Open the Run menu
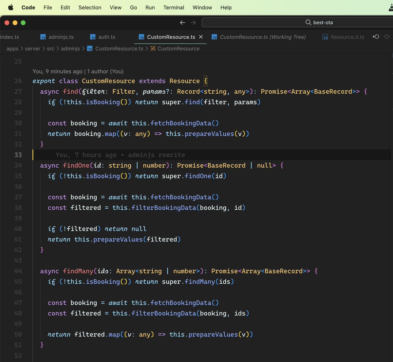This screenshot has height=362, width=393. click(x=150, y=8)
